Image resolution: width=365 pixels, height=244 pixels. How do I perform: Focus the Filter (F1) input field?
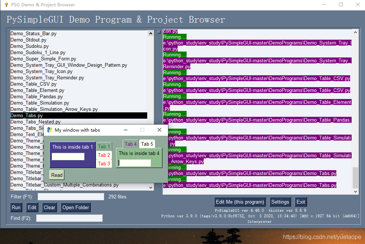(71, 197)
